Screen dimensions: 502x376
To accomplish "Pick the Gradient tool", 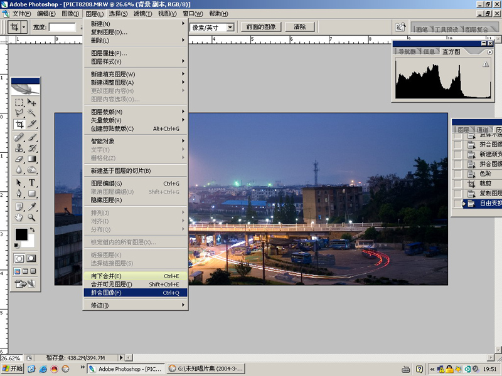I will point(31,159).
